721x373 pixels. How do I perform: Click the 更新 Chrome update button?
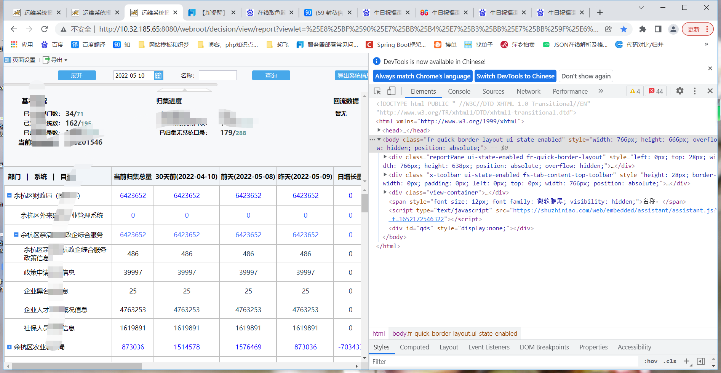pos(697,29)
